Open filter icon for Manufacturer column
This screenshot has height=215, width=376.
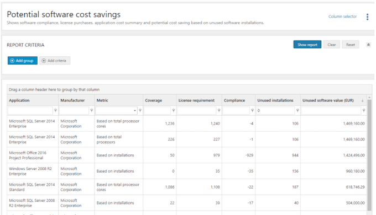click(92, 110)
